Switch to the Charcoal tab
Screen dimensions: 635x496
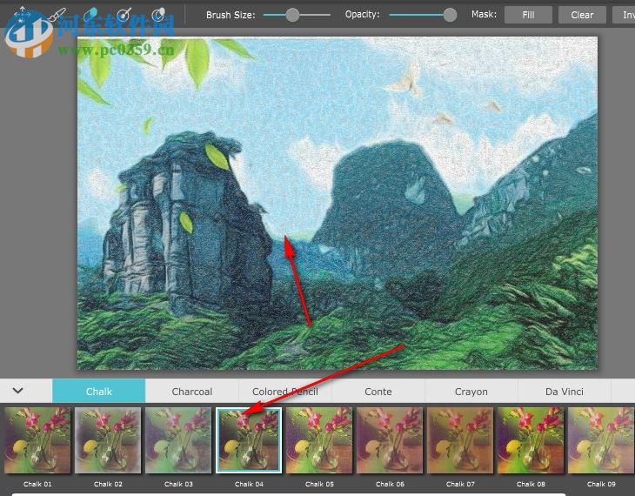click(192, 392)
